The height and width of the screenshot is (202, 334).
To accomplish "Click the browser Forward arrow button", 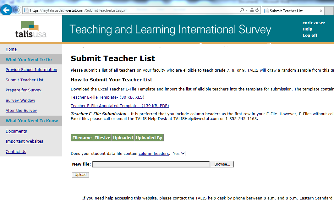I will (17, 10).
